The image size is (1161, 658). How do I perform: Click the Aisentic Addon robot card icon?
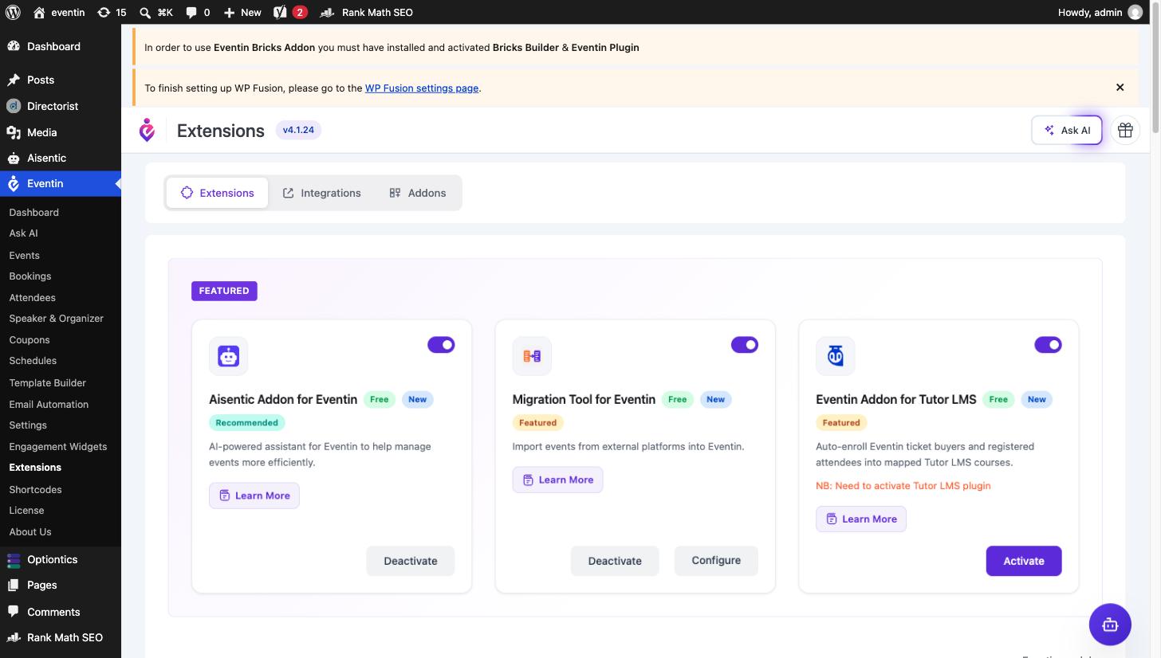click(x=229, y=356)
